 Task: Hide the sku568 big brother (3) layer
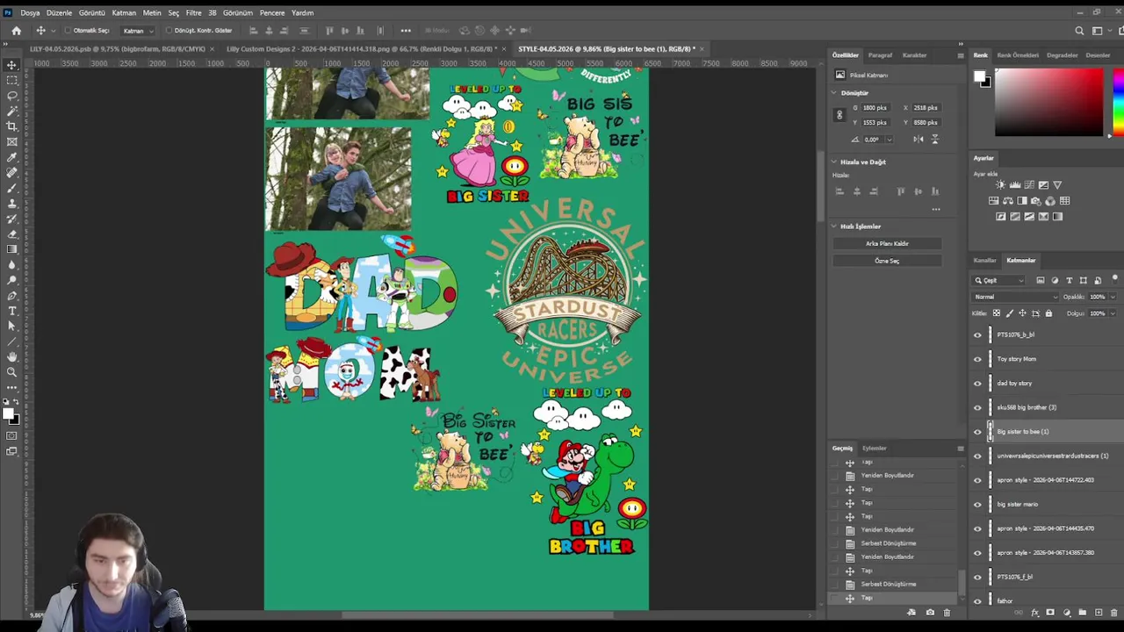click(977, 407)
